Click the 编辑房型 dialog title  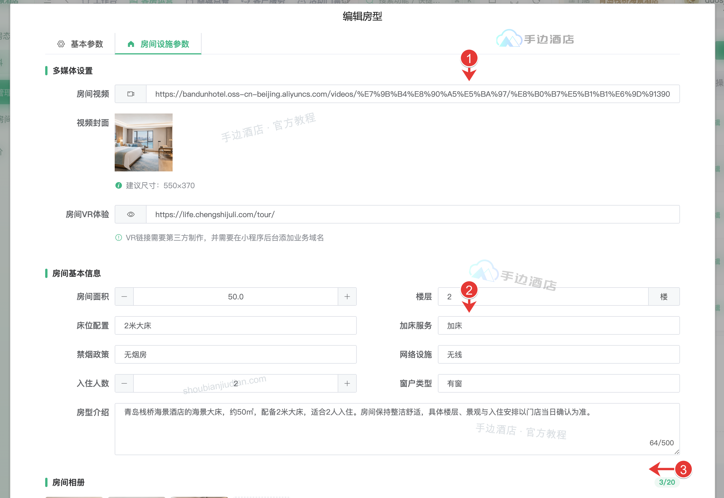pos(362,16)
